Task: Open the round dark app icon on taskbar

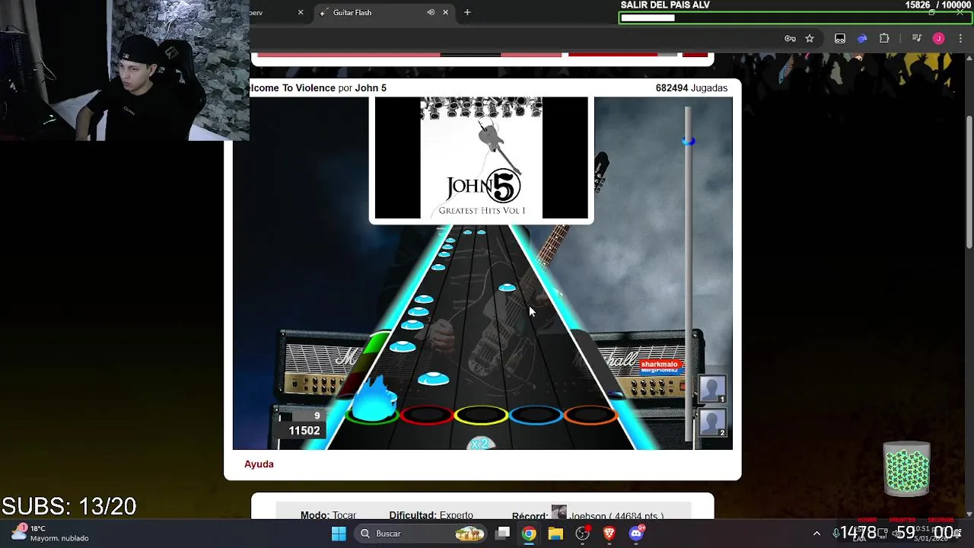Action: click(x=582, y=534)
